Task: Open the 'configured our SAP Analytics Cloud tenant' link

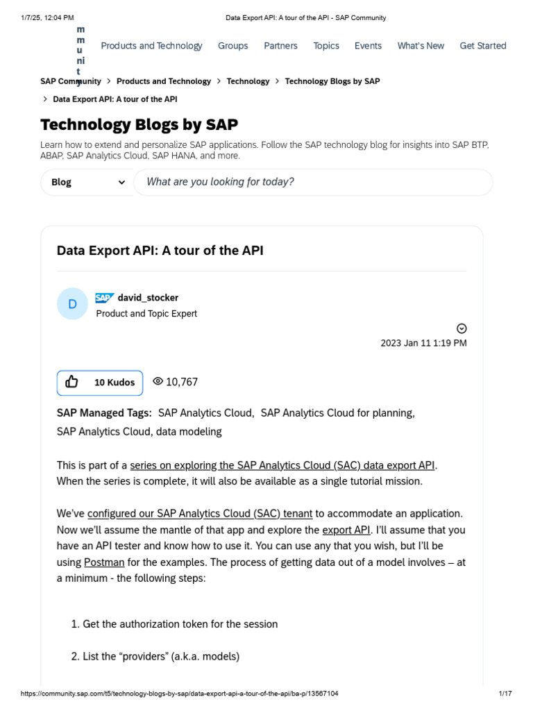Action: tap(200, 514)
